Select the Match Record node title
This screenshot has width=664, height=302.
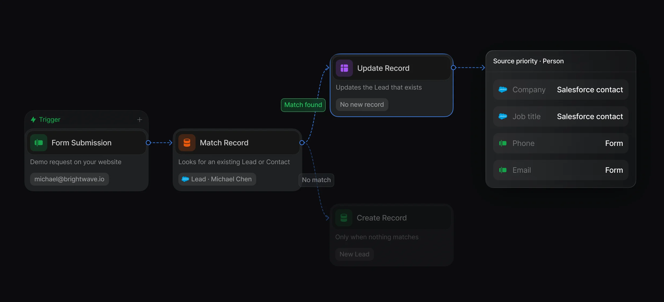coord(224,143)
